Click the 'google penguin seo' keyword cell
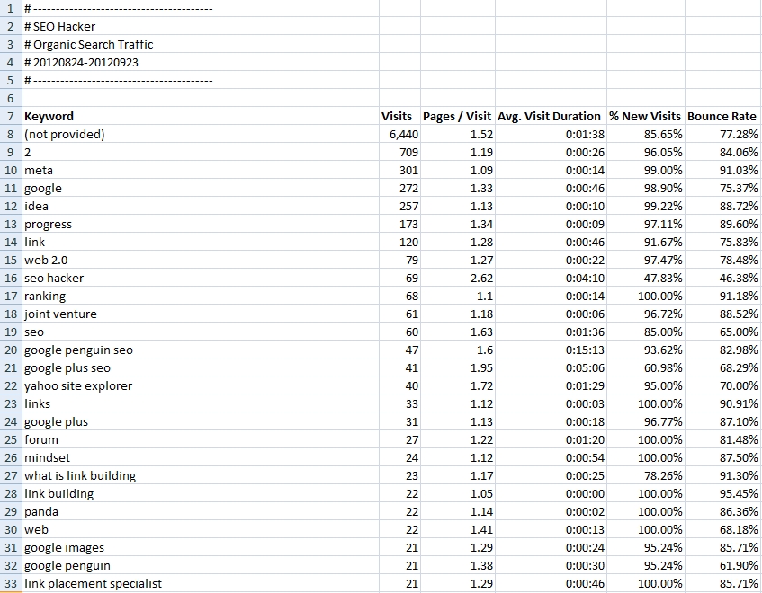 tap(78, 350)
